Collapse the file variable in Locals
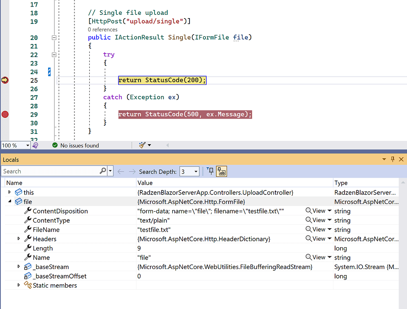The image size is (407, 309). pyautogui.click(x=10, y=201)
